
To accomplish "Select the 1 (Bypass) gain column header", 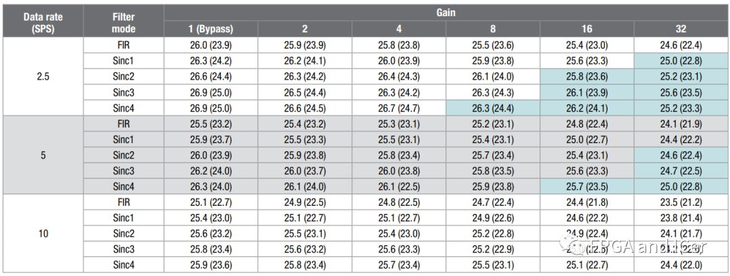I will tap(211, 29).
